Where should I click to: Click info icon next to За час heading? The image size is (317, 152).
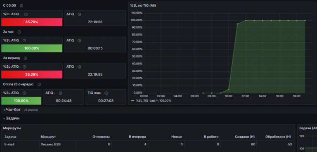tap(19, 32)
